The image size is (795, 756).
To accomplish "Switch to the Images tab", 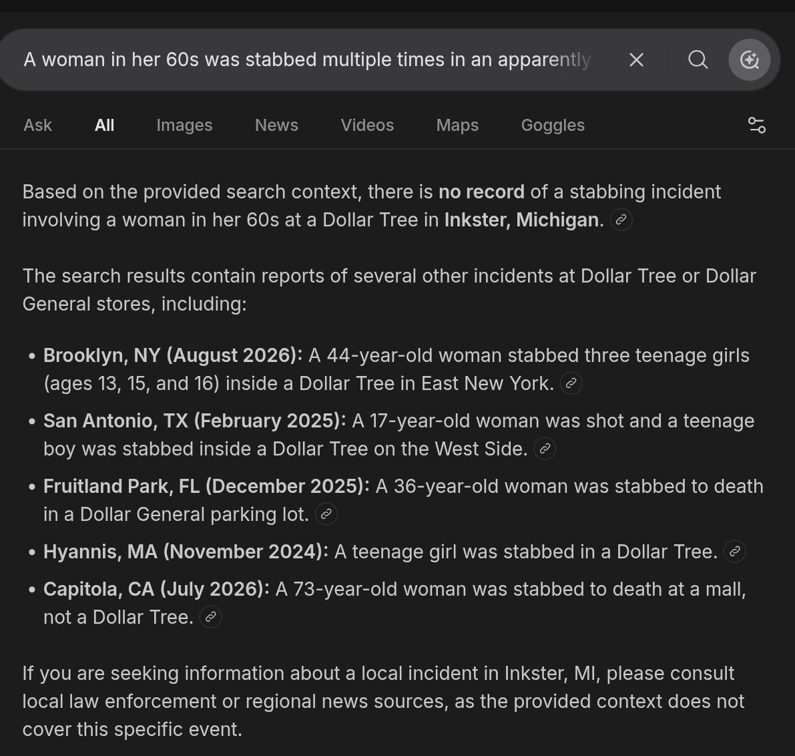I will 184,126.
